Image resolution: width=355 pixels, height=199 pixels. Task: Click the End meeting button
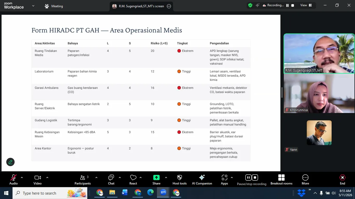[x=343, y=180]
